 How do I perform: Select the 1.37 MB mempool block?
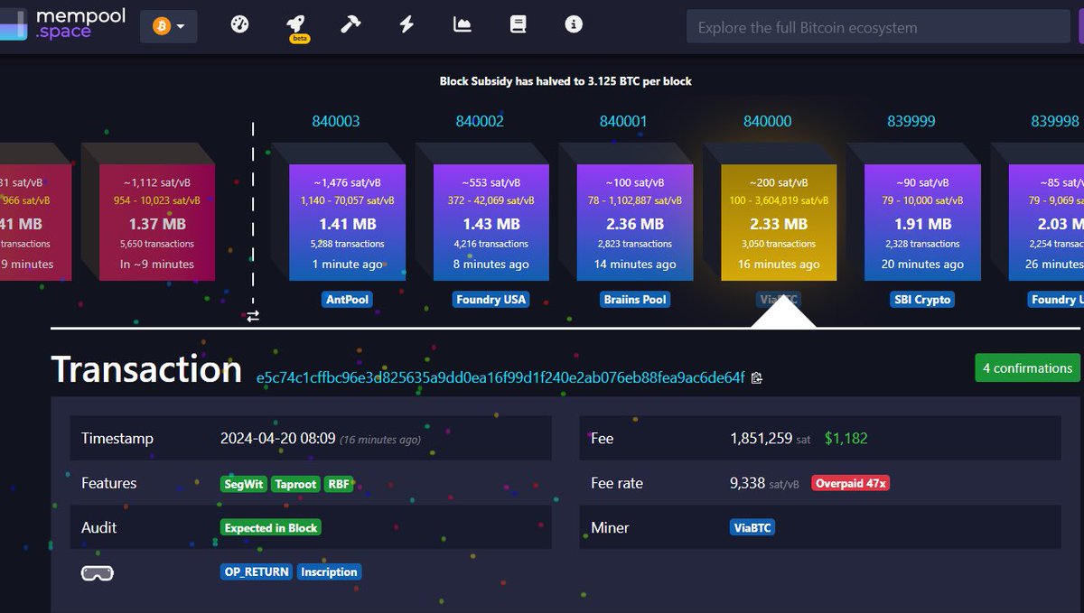[x=157, y=222]
